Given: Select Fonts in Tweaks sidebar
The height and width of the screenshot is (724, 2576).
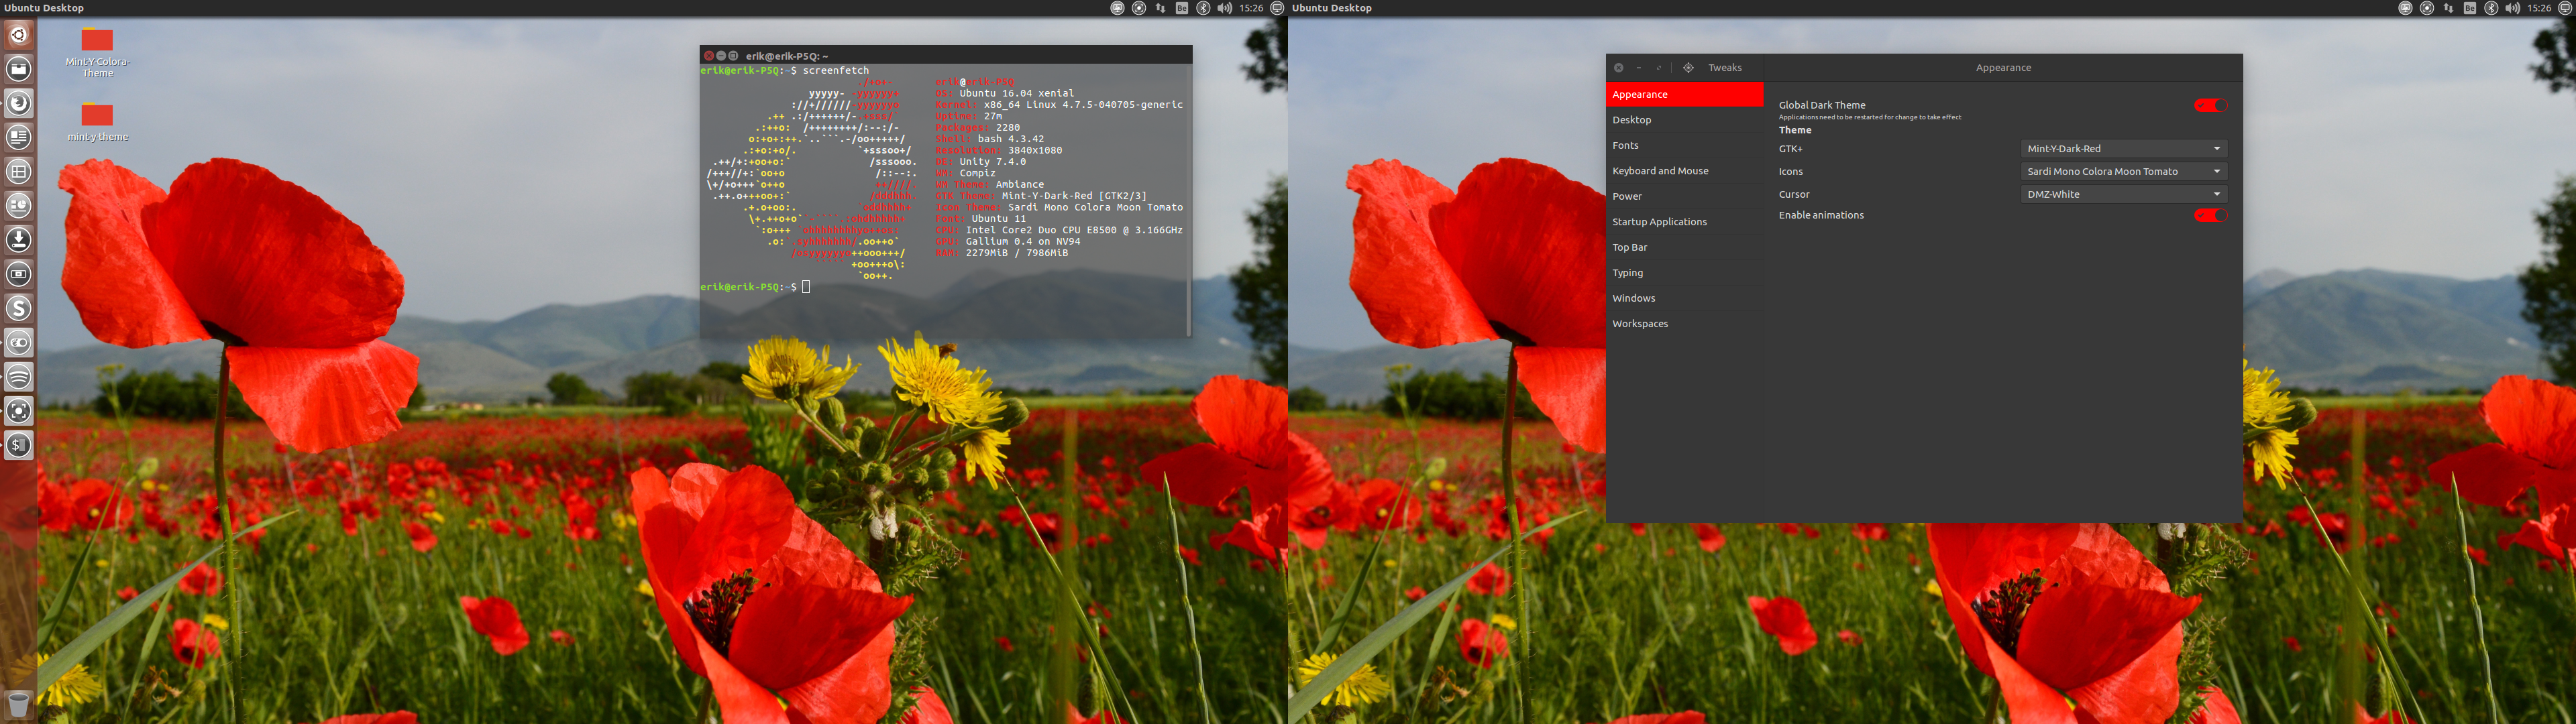Looking at the screenshot, I should [x=1684, y=145].
